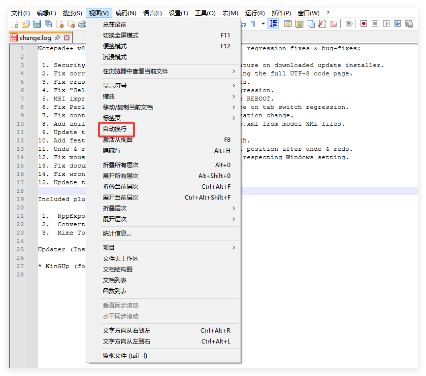Click the Print toolbar icon

[x=82, y=24]
